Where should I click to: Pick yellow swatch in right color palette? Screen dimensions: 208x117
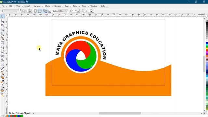tap(207, 48)
